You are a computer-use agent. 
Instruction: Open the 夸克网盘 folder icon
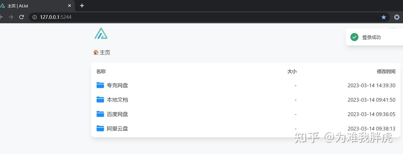(100, 85)
